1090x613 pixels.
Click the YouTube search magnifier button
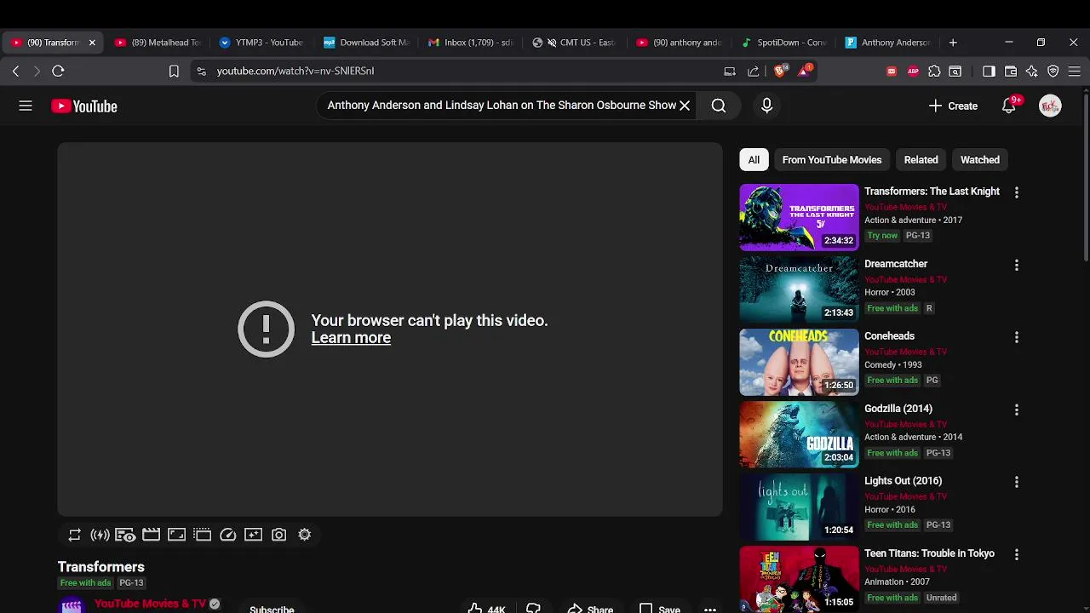[x=719, y=106]
